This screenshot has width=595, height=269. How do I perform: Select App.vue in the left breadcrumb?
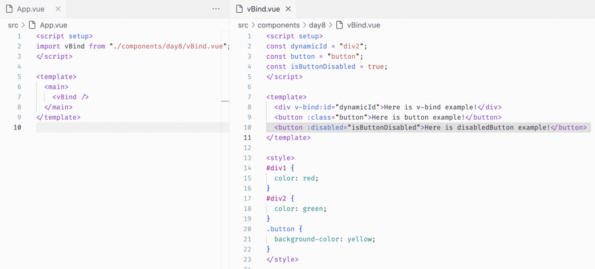pos(53,26)
